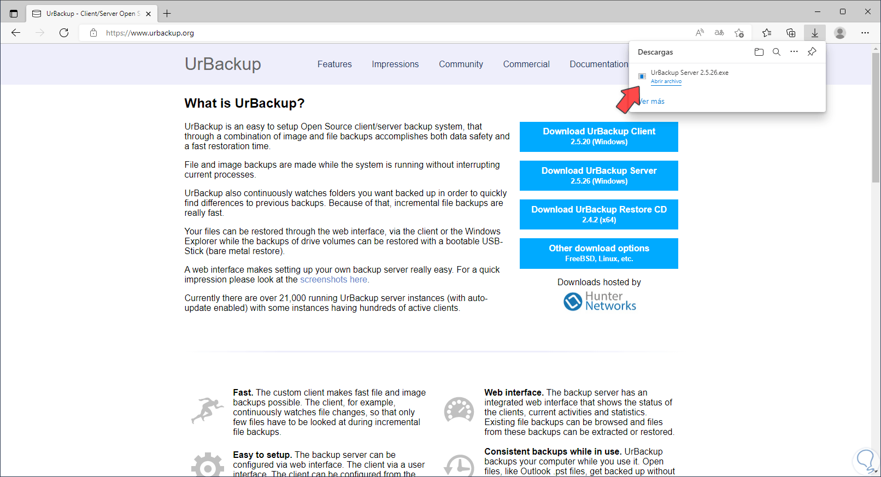Click Download UrBackup Client button
The height and width of the screenshot is (477, 881).
599,137
